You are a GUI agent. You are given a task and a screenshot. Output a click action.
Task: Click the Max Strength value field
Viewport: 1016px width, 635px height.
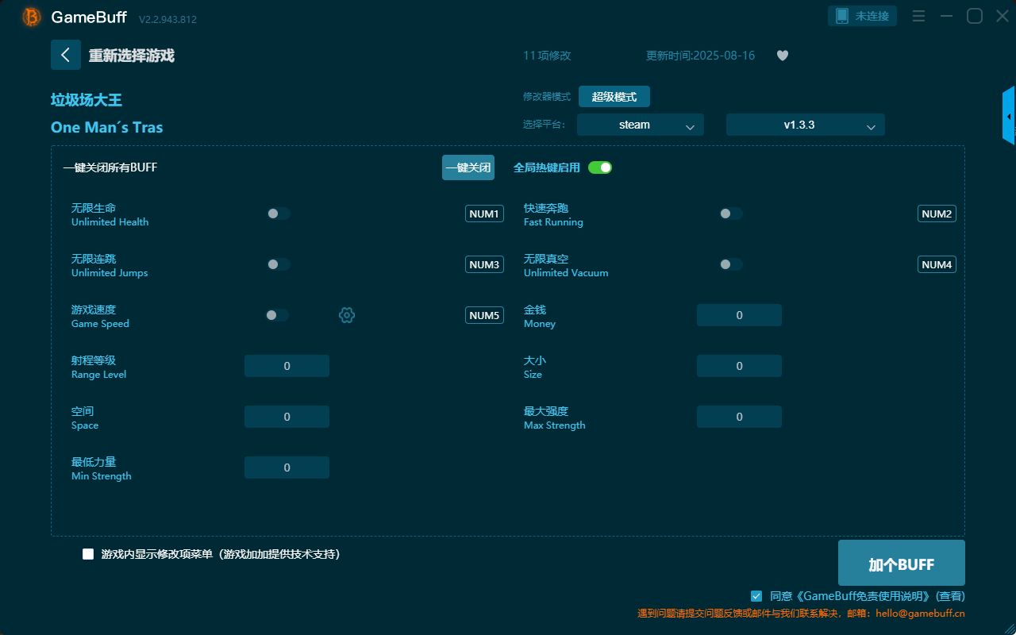739,417
